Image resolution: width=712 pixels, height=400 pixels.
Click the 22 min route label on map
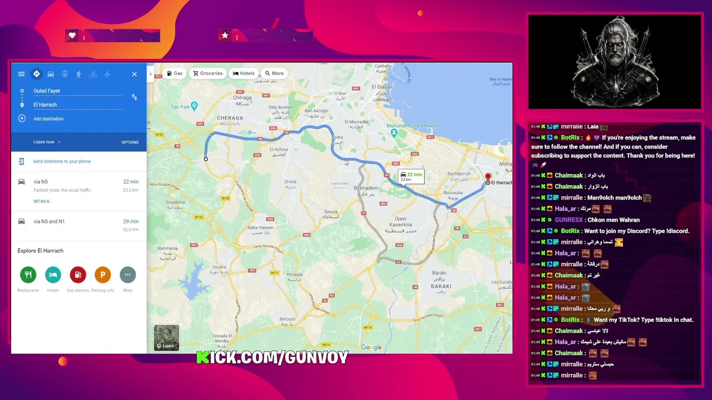coord(412,177)
